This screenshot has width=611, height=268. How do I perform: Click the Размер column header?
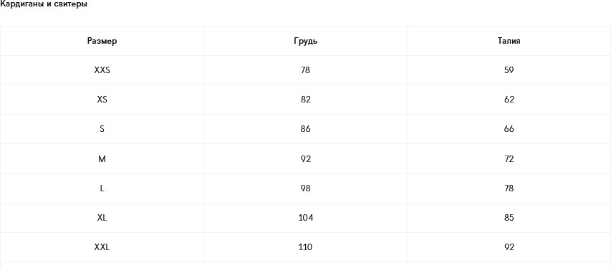tap(102, 41)
